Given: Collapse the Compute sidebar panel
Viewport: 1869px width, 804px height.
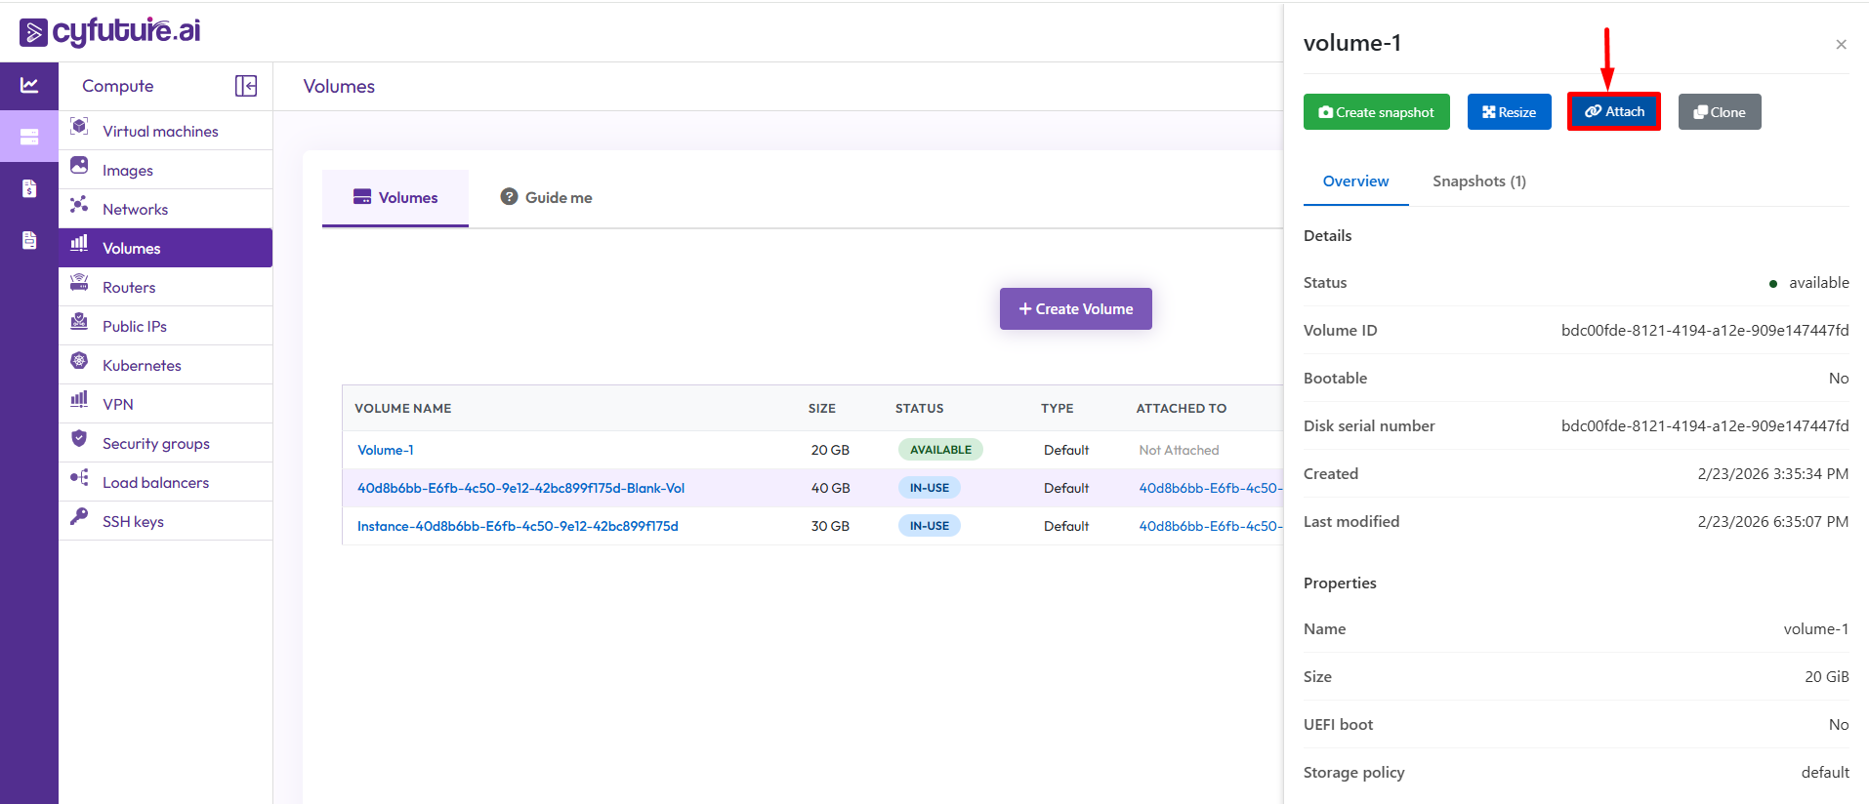Looking at the screenshot, I should point(246,86).
